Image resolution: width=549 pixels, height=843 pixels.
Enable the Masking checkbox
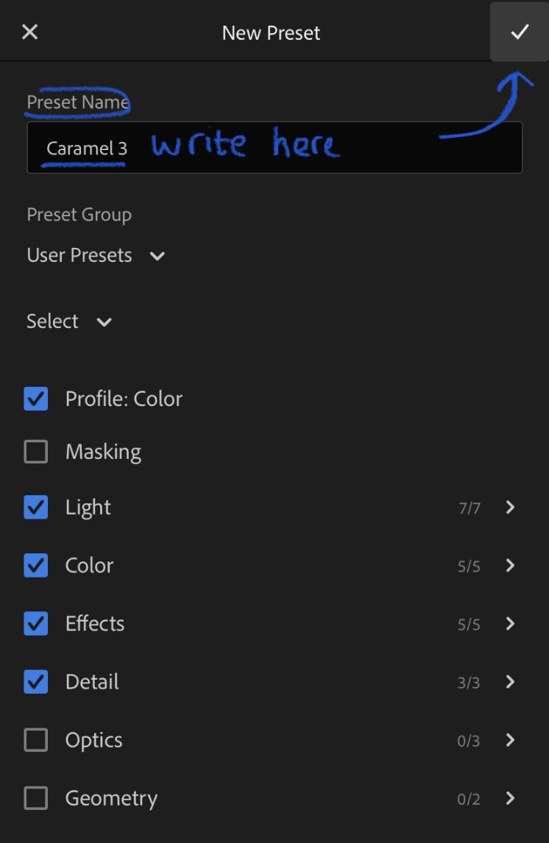36,452
